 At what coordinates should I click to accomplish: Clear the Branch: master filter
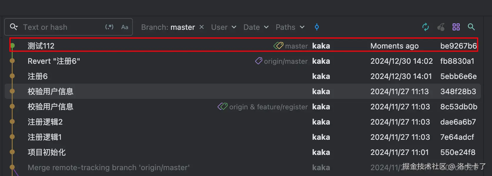(202, 27)
